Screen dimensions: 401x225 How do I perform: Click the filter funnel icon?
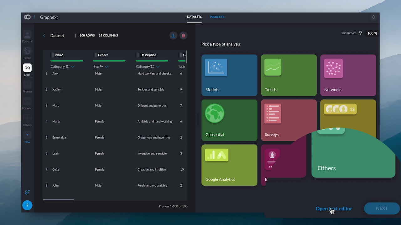click(x=361, y=33)
